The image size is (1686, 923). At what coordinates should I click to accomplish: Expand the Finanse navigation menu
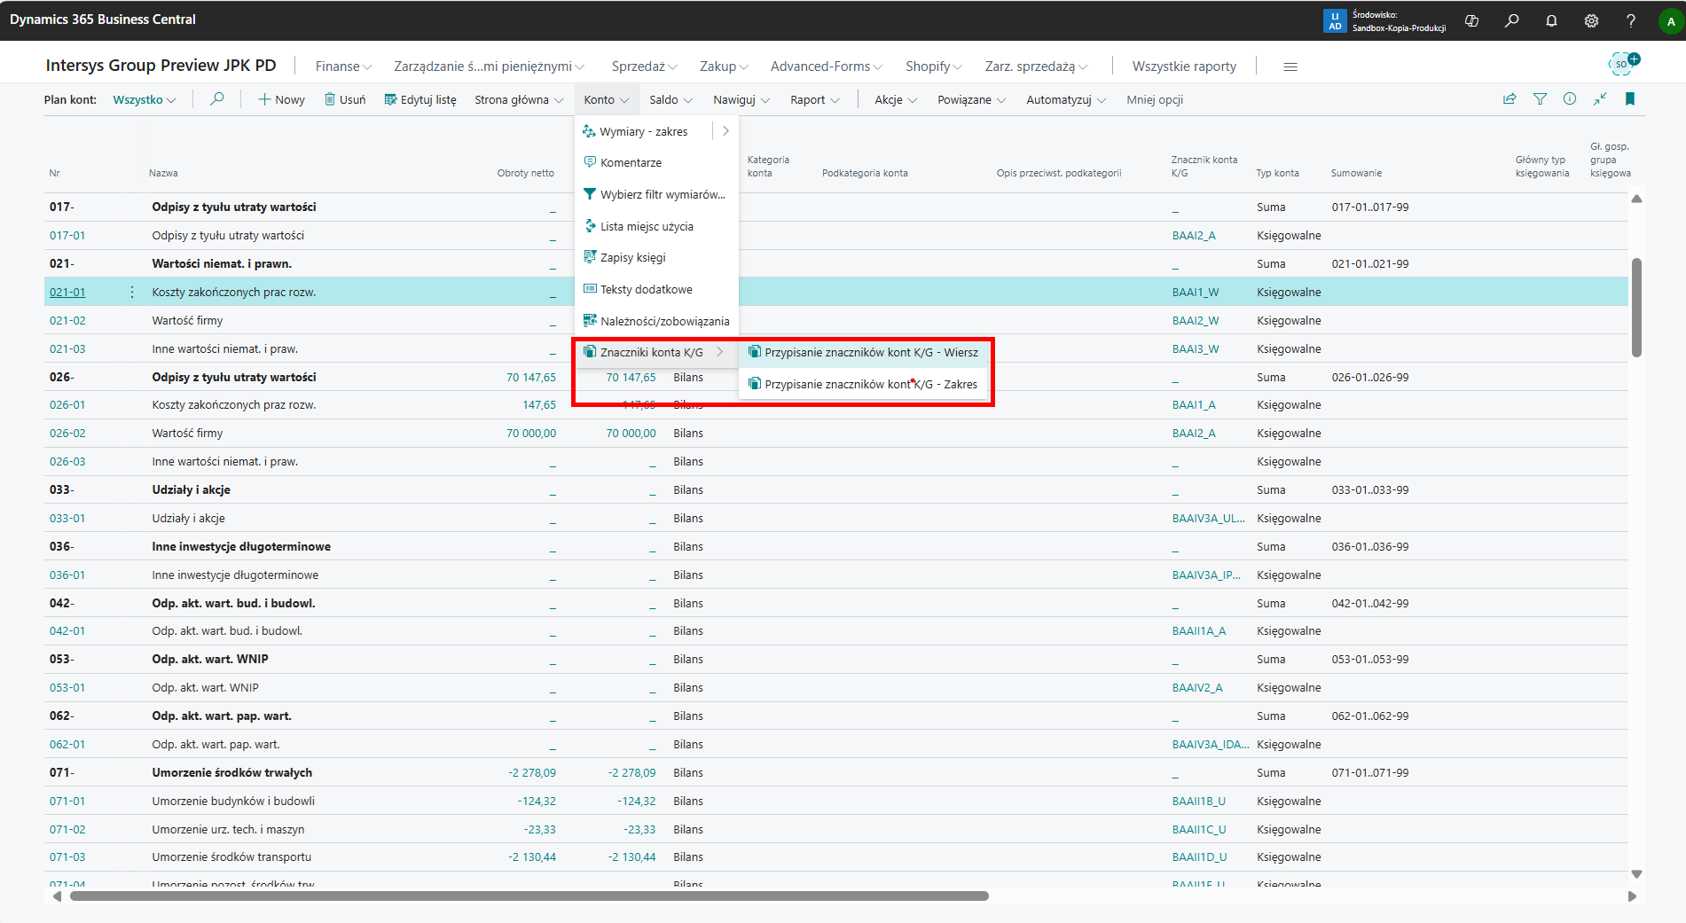[x=343, y=66]
